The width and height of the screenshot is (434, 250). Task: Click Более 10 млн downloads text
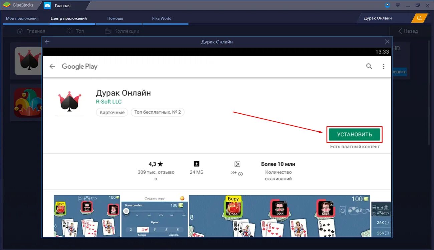pyautogui.click(x=278, y=164)
